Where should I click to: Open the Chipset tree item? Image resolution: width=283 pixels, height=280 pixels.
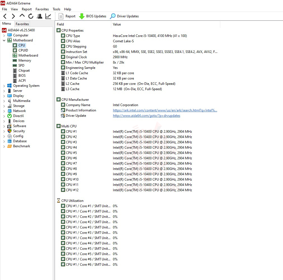pyautogui.click(x=21, y=71)
